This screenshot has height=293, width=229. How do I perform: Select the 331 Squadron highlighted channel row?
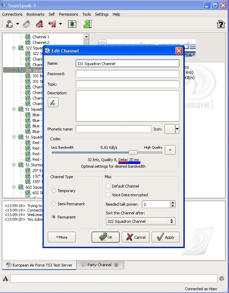[x=23, y=70]
